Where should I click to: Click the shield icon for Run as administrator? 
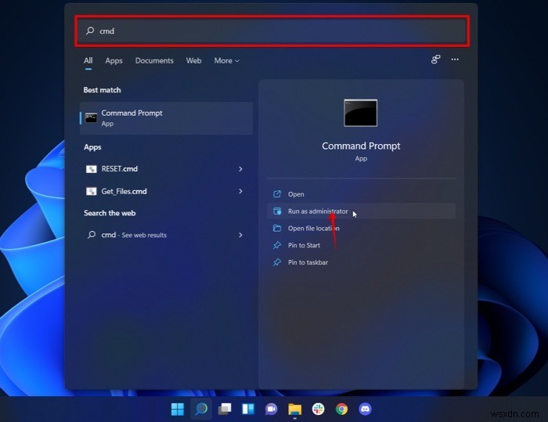277,211
